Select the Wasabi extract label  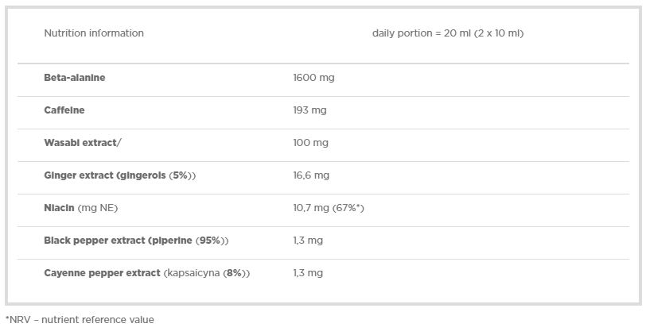click(83, 143)
